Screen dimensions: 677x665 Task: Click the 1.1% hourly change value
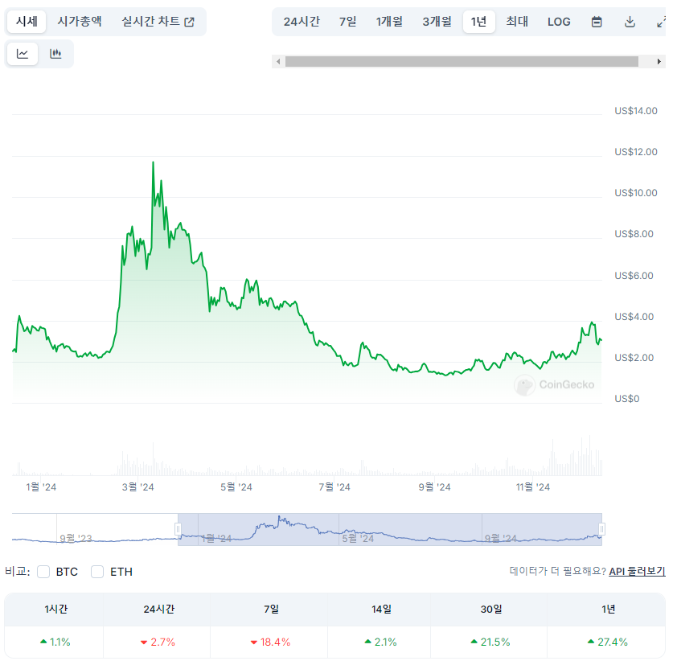click(x=55, y=642)
